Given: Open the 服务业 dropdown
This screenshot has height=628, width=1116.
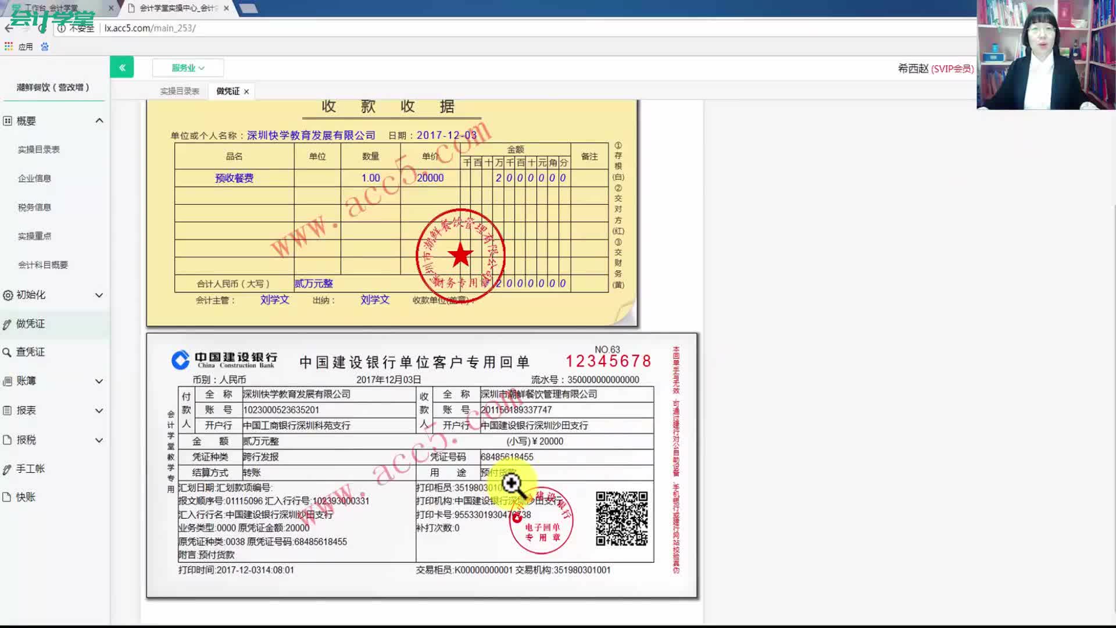Looking at the screenshot, I should coord(187,67).
